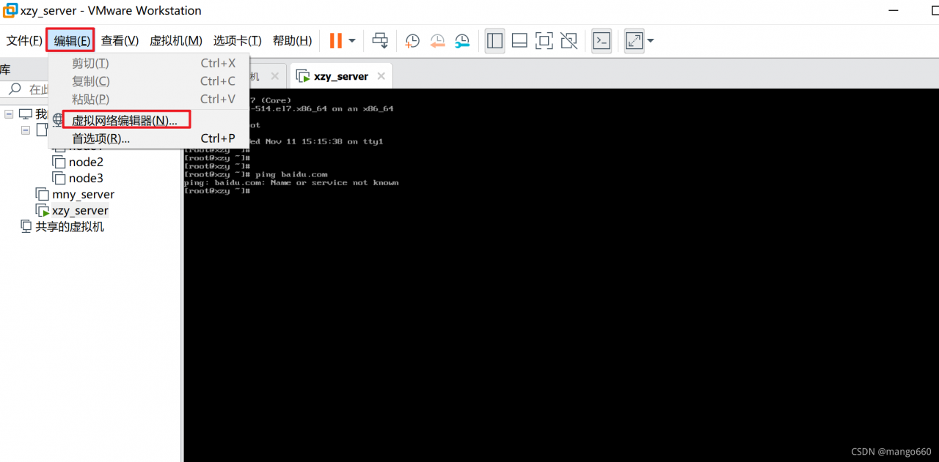This screenshot has height=462, width=939.
Task: Choose 虚拟网络编辑器(N)... from the Edit menu
Action: [125, 121]
